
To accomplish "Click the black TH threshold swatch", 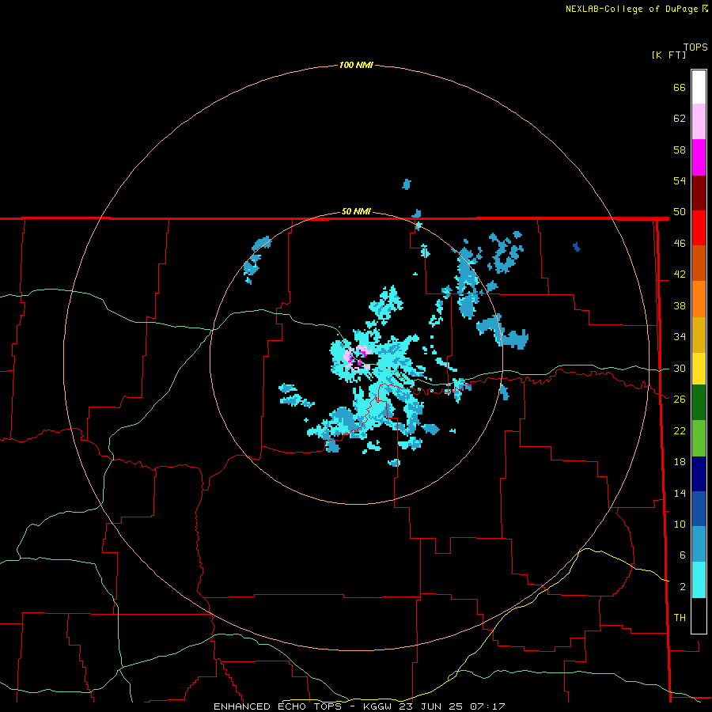I will (699, 615).
